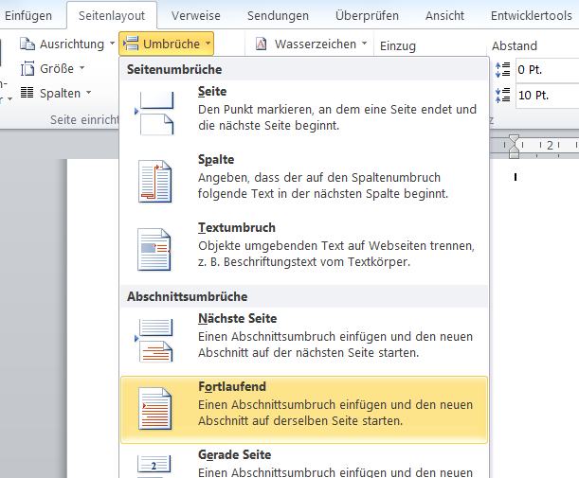Image resolution: width=579 pixels, height=478 pixels.
Task: Click the Seite einrichten group label
Action: point(85,120)
